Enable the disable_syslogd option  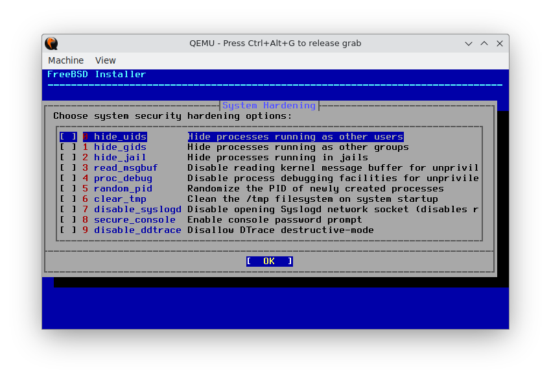tap(67, 209)
